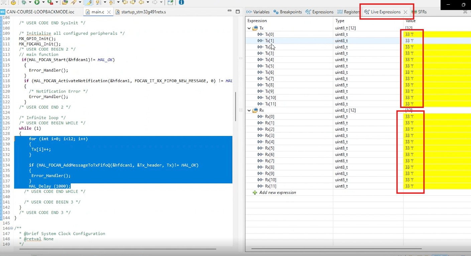Image resolution: width=471 pixels, height=256 pixels.
Task: Open the SFRs view
Action: click(x=422, y=12)
